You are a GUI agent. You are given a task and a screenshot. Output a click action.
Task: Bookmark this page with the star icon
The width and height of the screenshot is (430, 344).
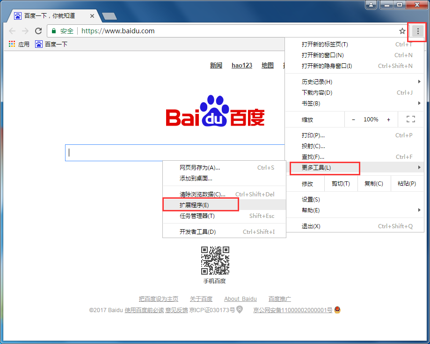402,31
